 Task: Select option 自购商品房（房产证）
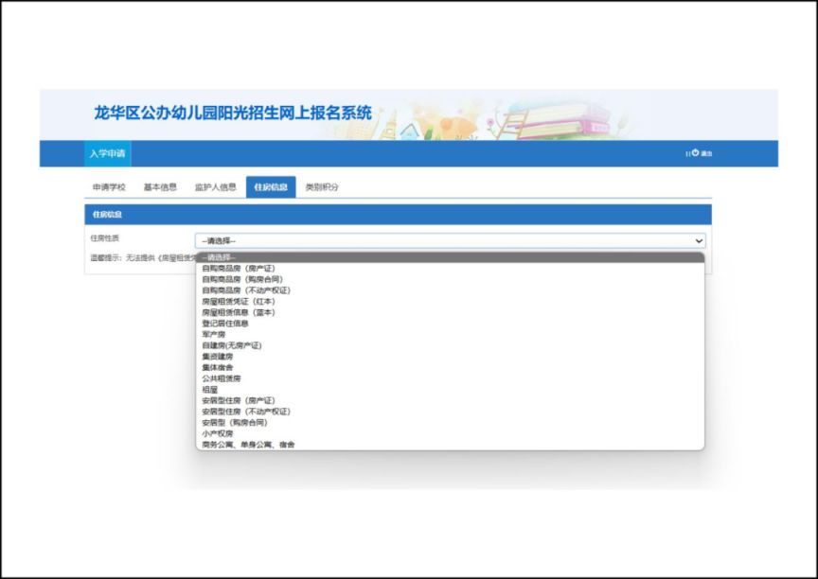(x=451, y=269)
